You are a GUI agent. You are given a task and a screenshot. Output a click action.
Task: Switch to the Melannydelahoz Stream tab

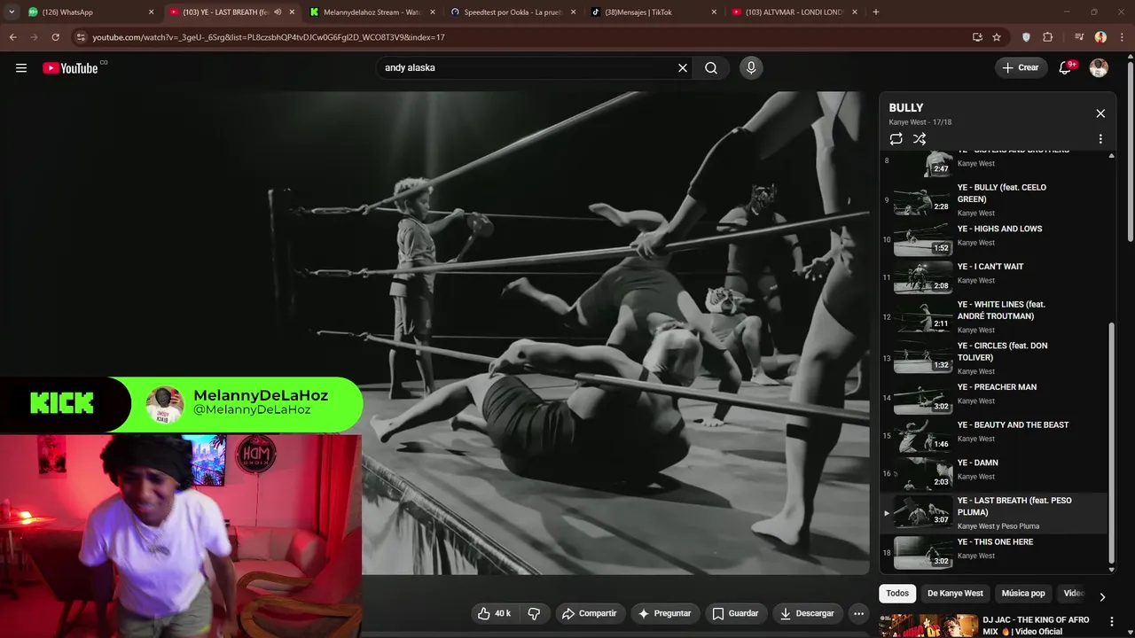point(372,12)
